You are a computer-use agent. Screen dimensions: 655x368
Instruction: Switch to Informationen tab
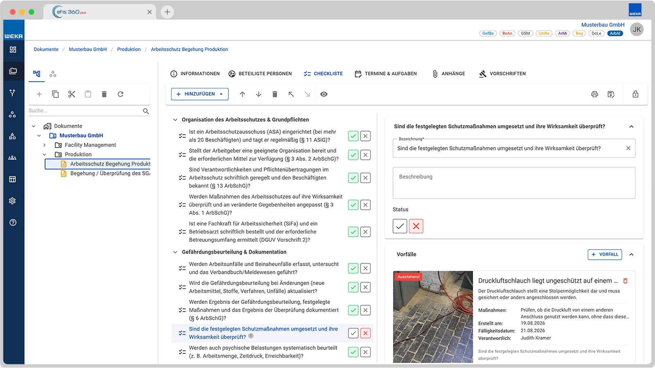(x=195, y=74)
